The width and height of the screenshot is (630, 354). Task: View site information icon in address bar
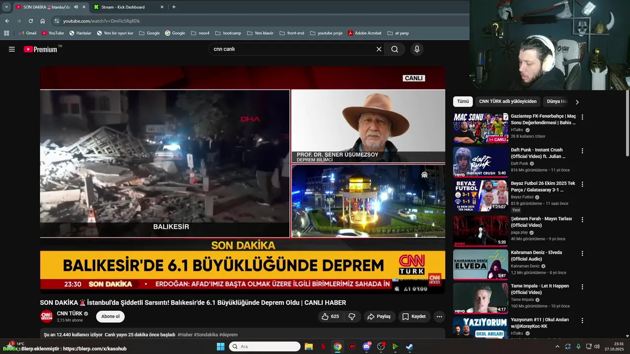click(57, 21)
